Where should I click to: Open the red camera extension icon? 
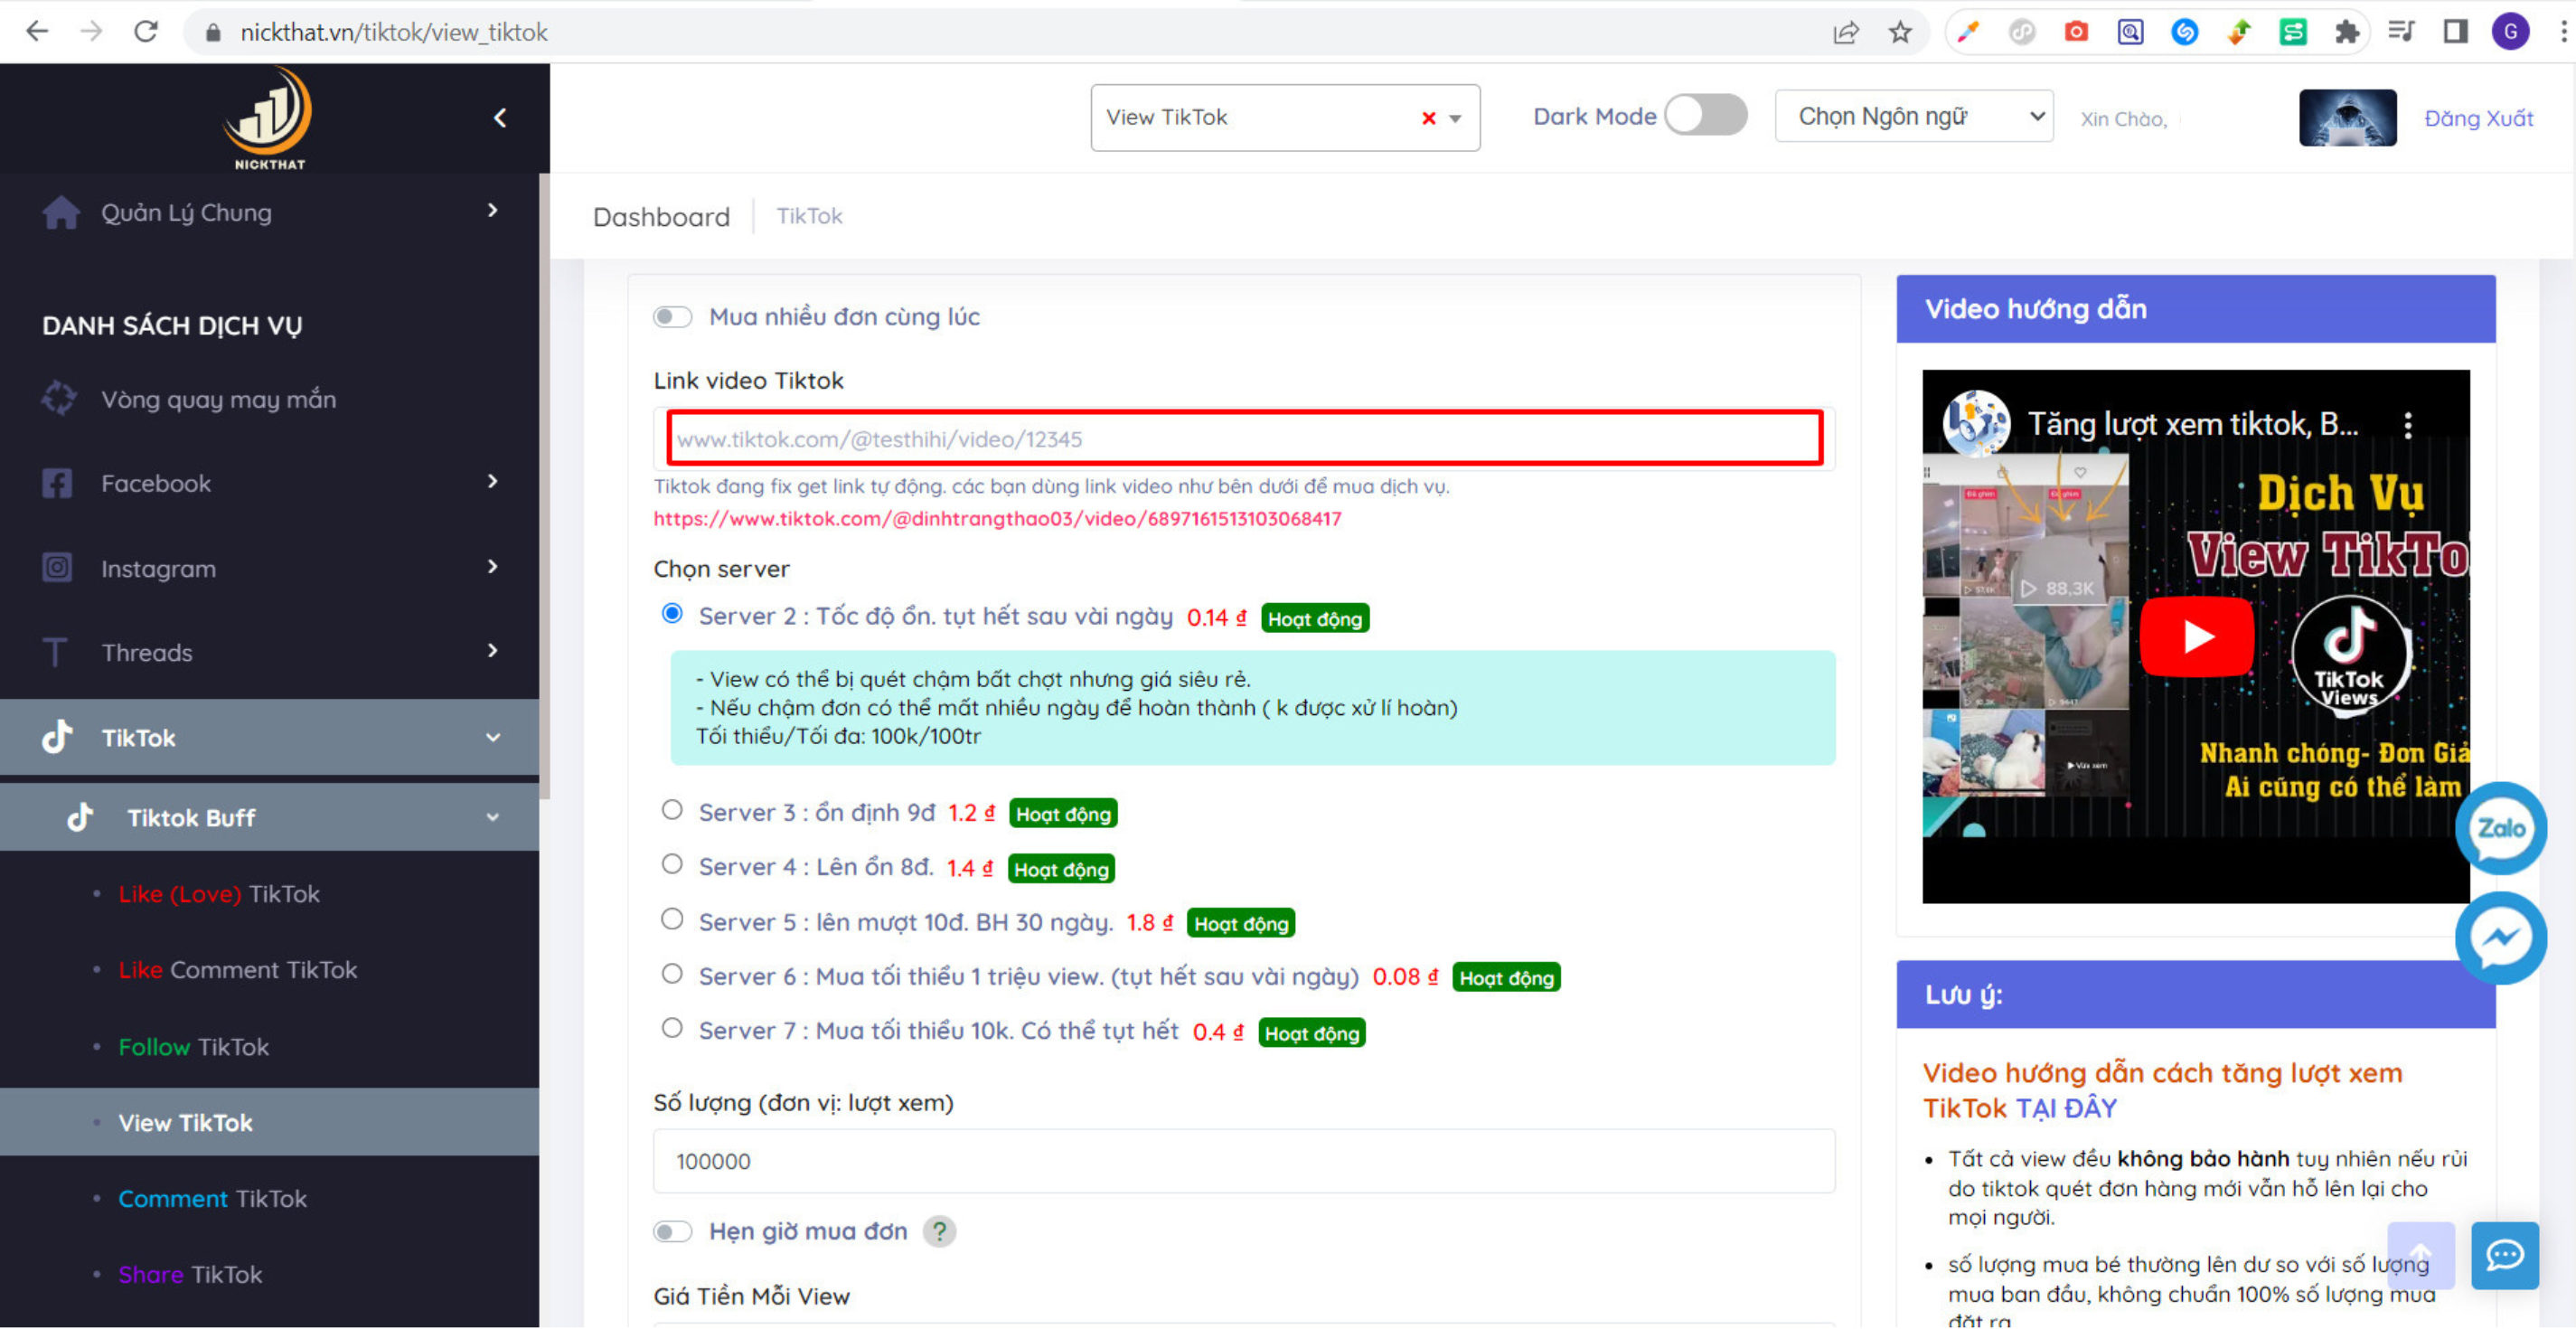coord(2076,32)
